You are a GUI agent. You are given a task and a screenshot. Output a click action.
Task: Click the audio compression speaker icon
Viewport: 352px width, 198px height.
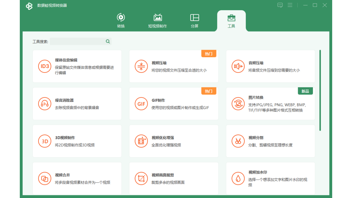coord(238,66)
